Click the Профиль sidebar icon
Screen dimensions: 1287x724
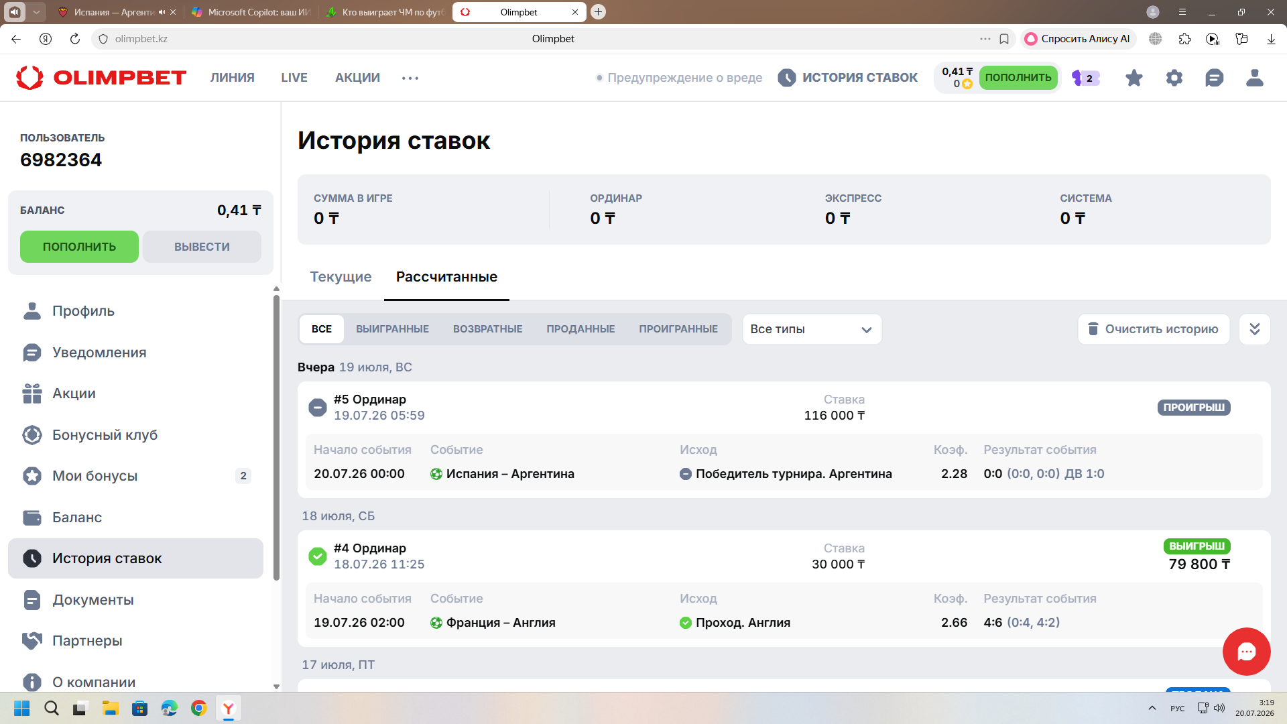coord(32,311)
